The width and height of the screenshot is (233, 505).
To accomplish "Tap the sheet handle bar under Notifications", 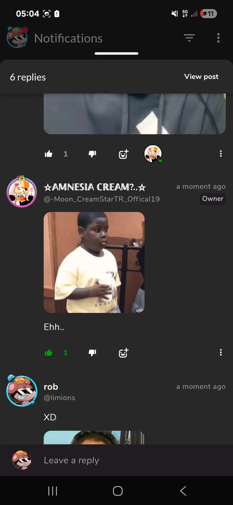I will [116, 54].
